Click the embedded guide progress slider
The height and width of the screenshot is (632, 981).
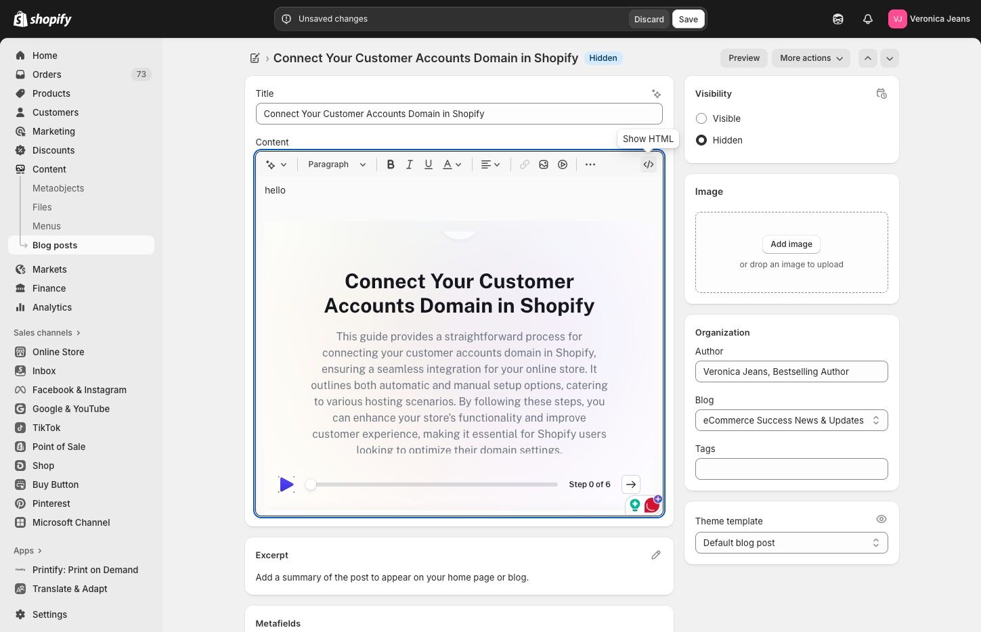[433, 484]
